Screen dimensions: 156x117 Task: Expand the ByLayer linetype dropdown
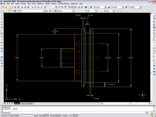click(x=86, y=11)
